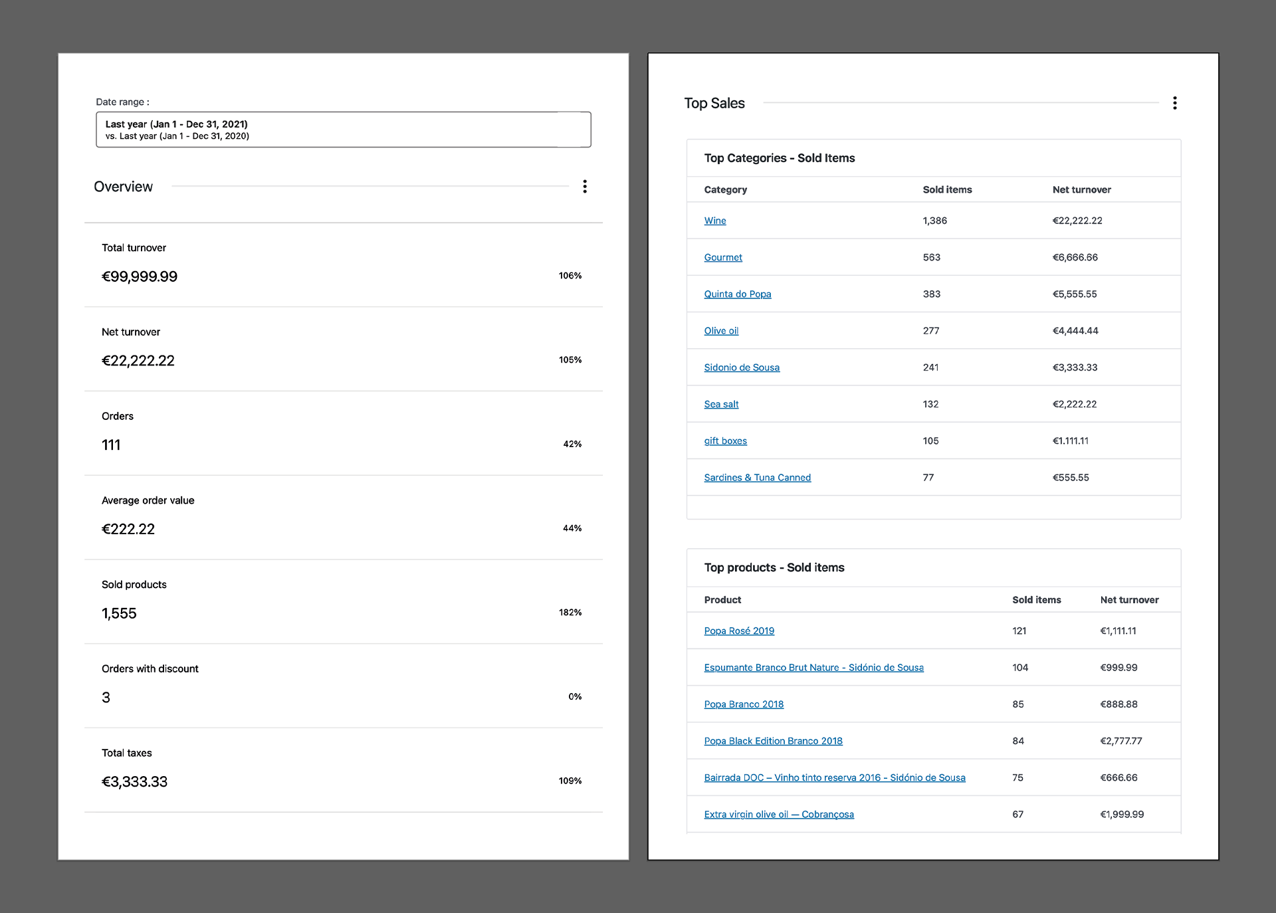Click Quinta do Popa sold items 383
Viewport: 1276px width, 913px height.
point(932,294)
